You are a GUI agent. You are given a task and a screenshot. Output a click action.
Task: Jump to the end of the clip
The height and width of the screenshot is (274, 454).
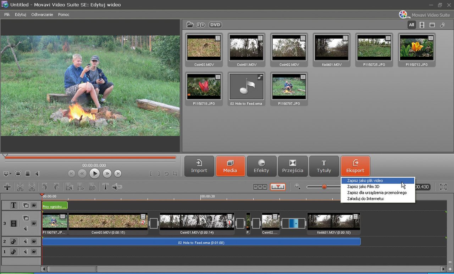(x=118, y=173)
